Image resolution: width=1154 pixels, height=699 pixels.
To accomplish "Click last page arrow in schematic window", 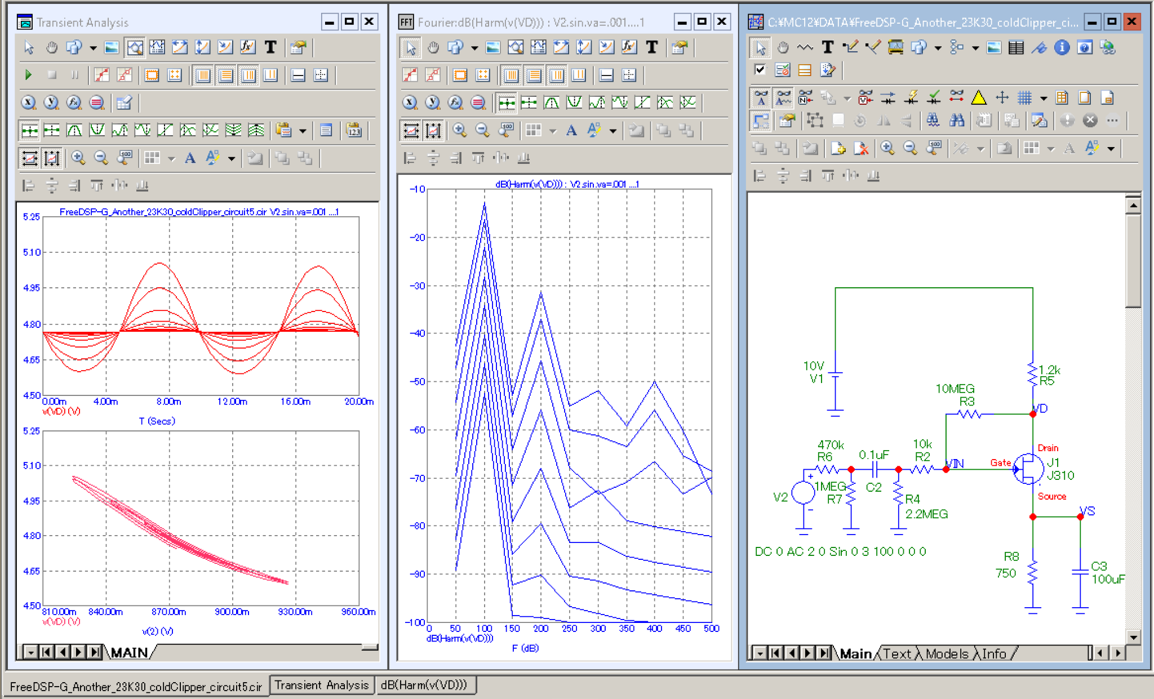I will [823, 653].
